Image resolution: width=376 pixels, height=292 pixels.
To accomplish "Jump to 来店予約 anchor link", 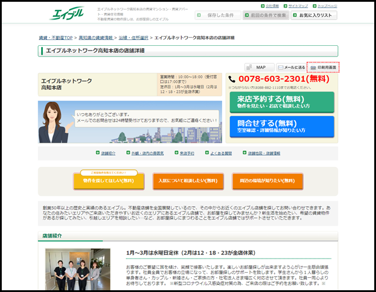I will point(187,153).
